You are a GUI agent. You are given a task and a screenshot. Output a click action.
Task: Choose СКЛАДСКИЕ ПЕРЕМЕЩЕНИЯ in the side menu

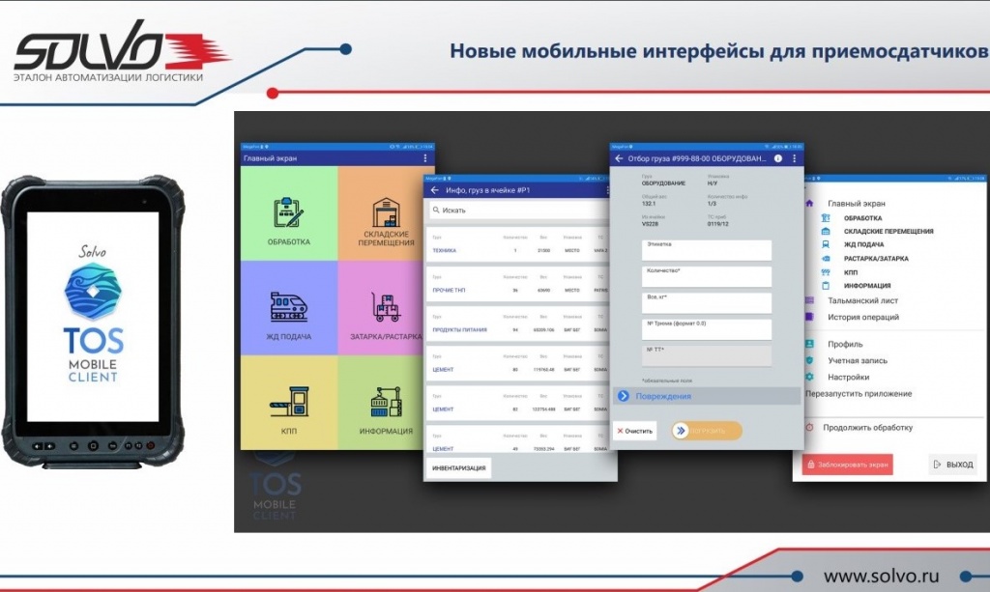point(888,232)
